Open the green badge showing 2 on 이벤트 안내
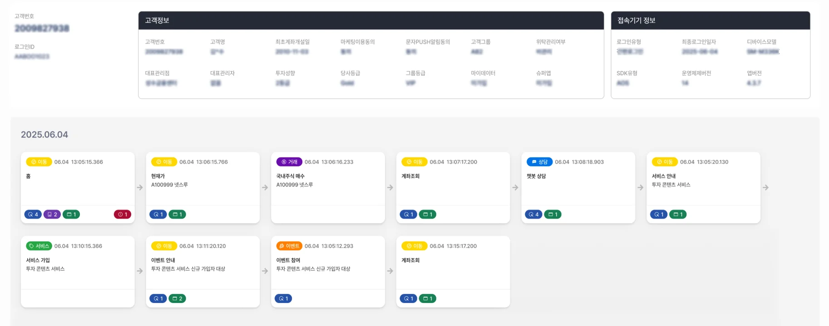This screenshot has width=829, height=326. [177, 299]
